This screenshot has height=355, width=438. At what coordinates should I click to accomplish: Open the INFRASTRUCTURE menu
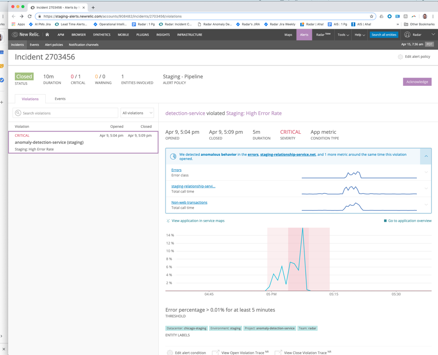click(x=190, y=35)
